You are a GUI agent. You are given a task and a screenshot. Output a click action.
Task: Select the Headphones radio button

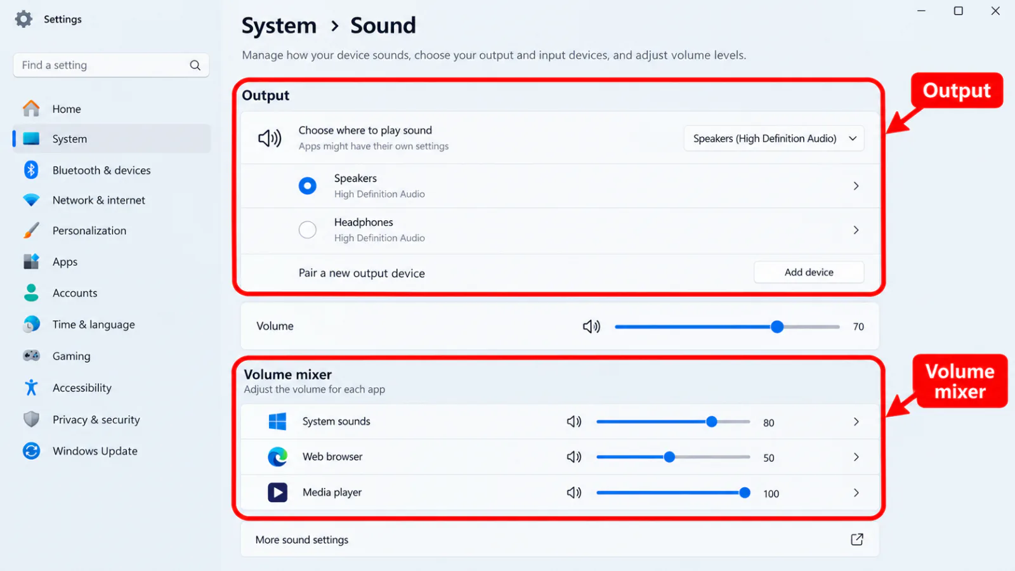308,230
